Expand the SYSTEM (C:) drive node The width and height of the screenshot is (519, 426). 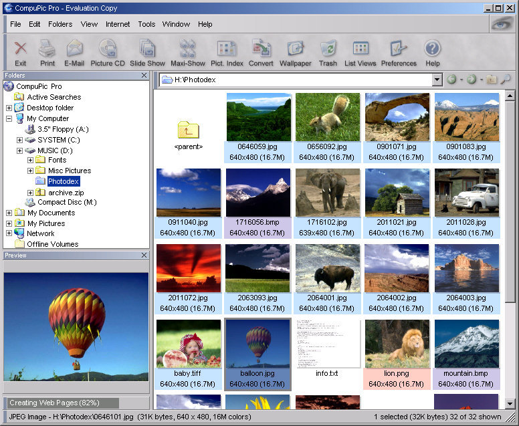(19, 140)
